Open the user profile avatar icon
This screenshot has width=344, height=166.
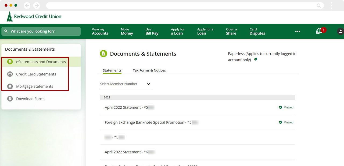[341, 31]
